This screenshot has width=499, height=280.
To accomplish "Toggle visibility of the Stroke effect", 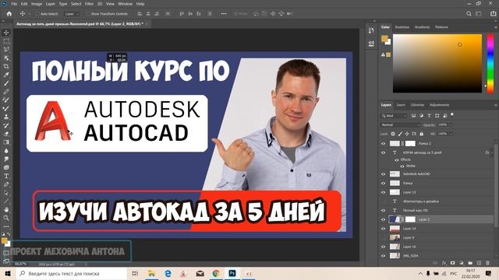I will coord(402,166).
